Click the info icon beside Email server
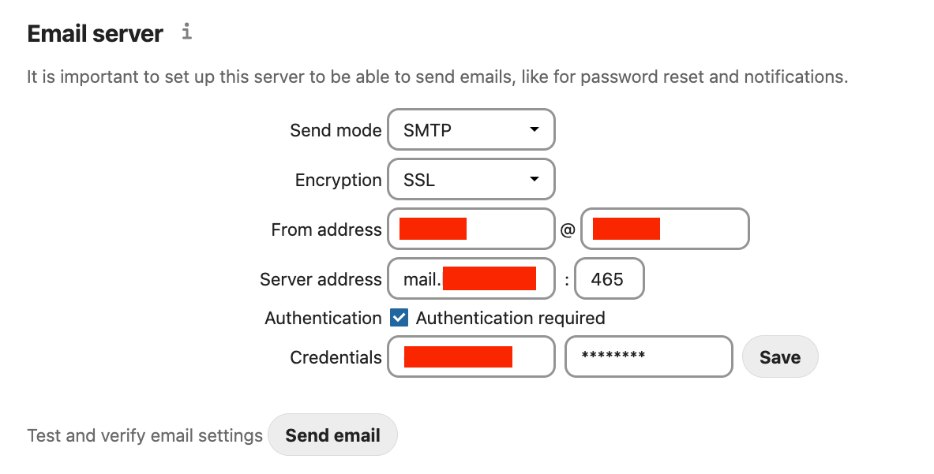The height and width of the screenshot is (474, 934). tap(186, 32)
